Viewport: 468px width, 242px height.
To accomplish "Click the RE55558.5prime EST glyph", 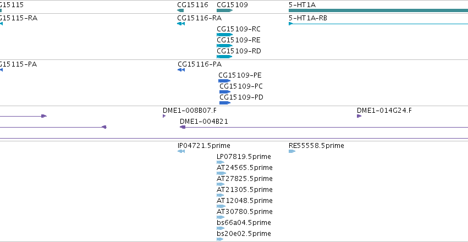I will [292, 151].
